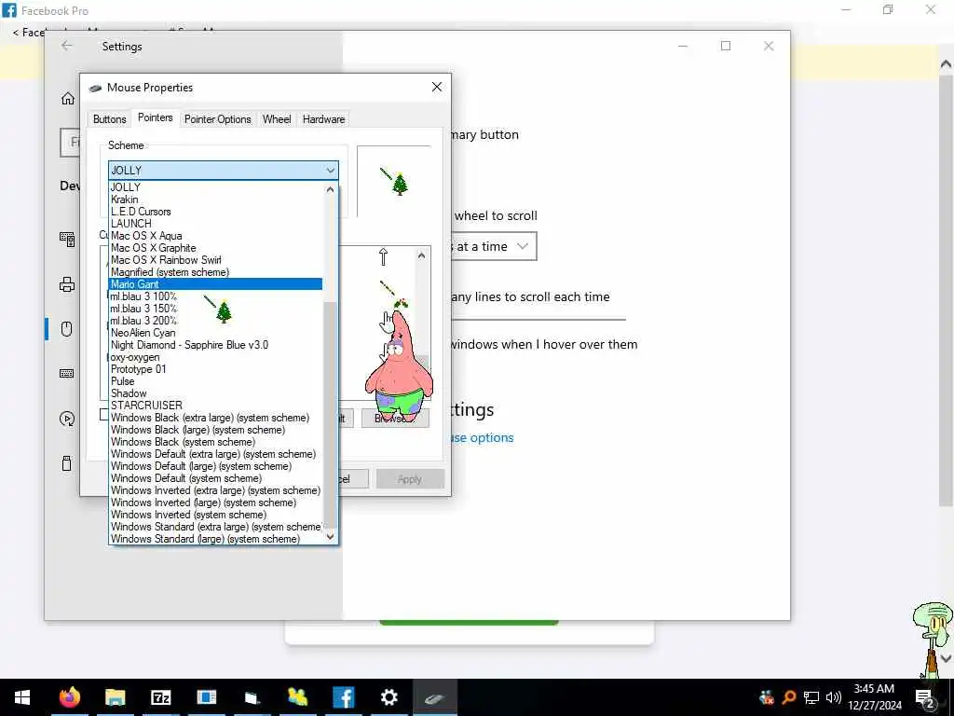Image resolution: width=954 pixels, height=716 pixels.
Task: Click the magnifier tray icon
Action: click(x=789, y=697)
